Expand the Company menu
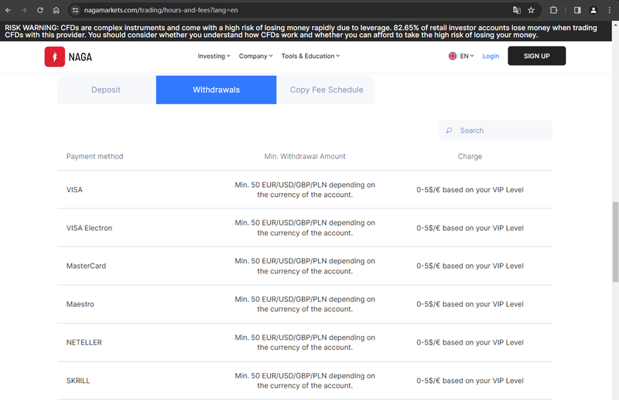 (255, 56)
